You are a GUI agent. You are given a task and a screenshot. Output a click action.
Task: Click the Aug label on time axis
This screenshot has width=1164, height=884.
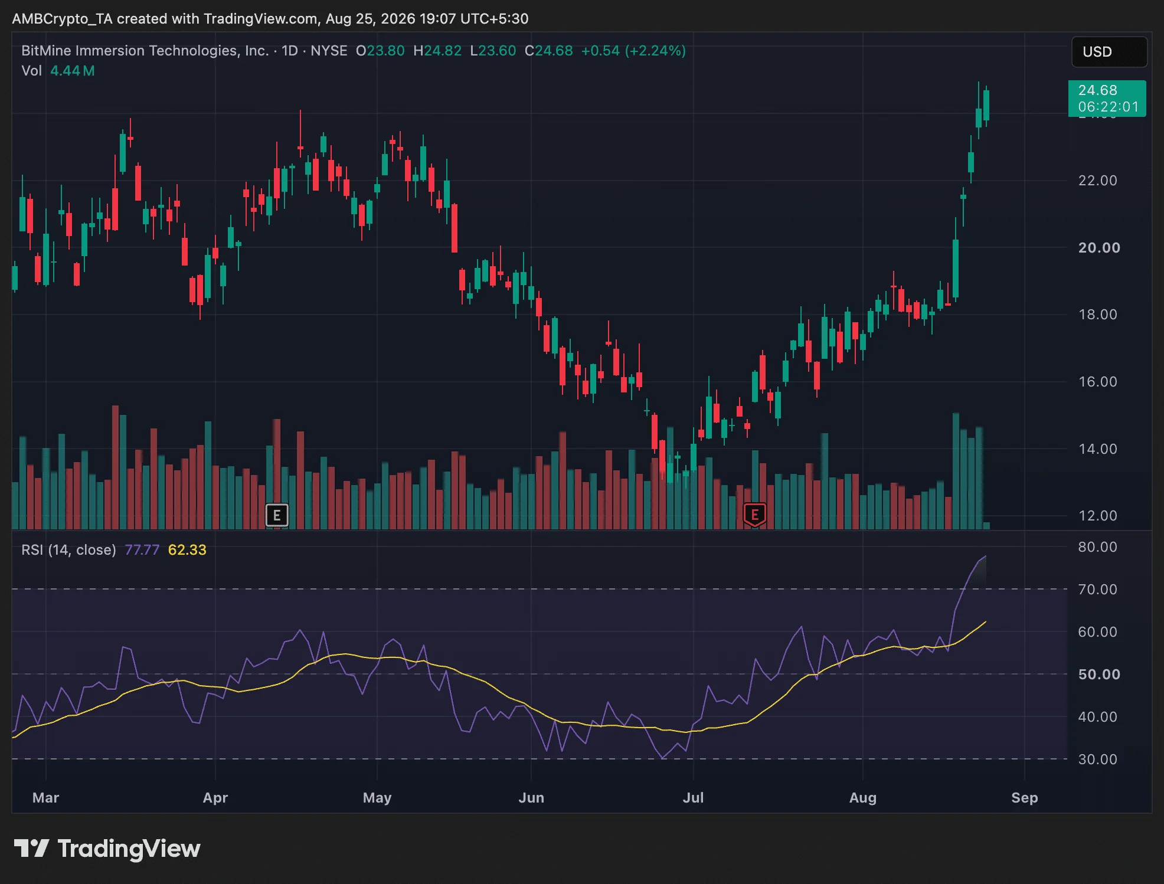863,798
